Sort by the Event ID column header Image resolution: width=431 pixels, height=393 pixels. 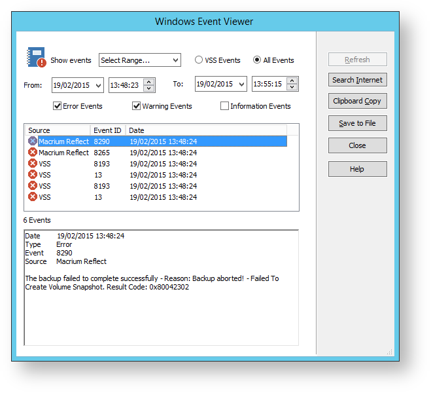tap(108, 130)
